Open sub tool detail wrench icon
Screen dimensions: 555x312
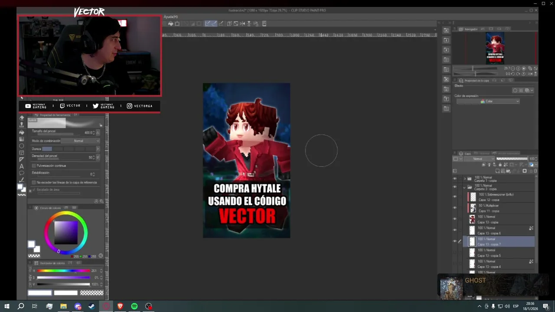point(101,201)
